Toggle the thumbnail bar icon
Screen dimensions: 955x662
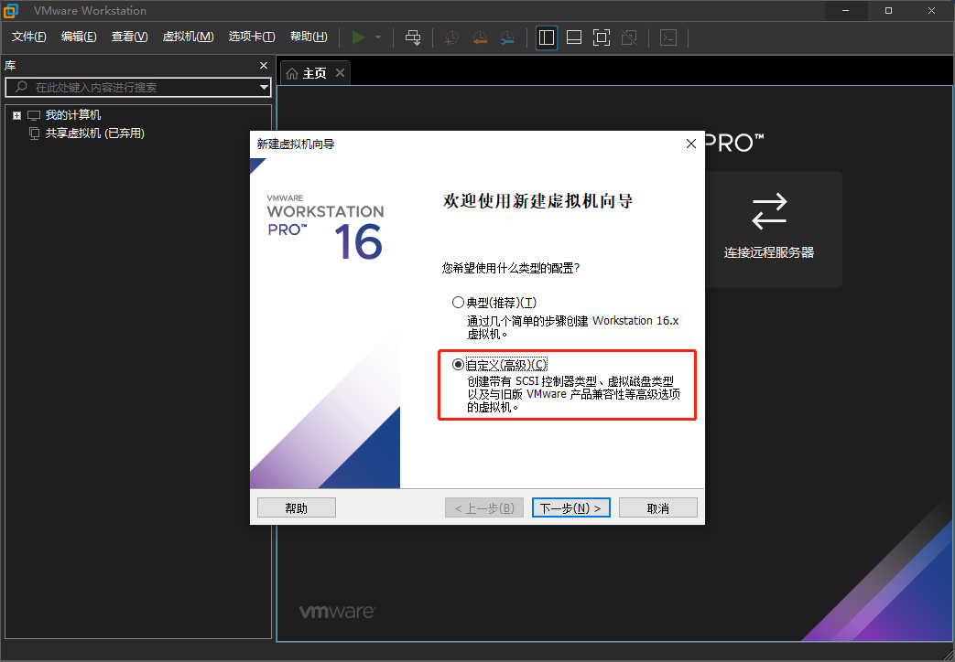click(574, 37)
